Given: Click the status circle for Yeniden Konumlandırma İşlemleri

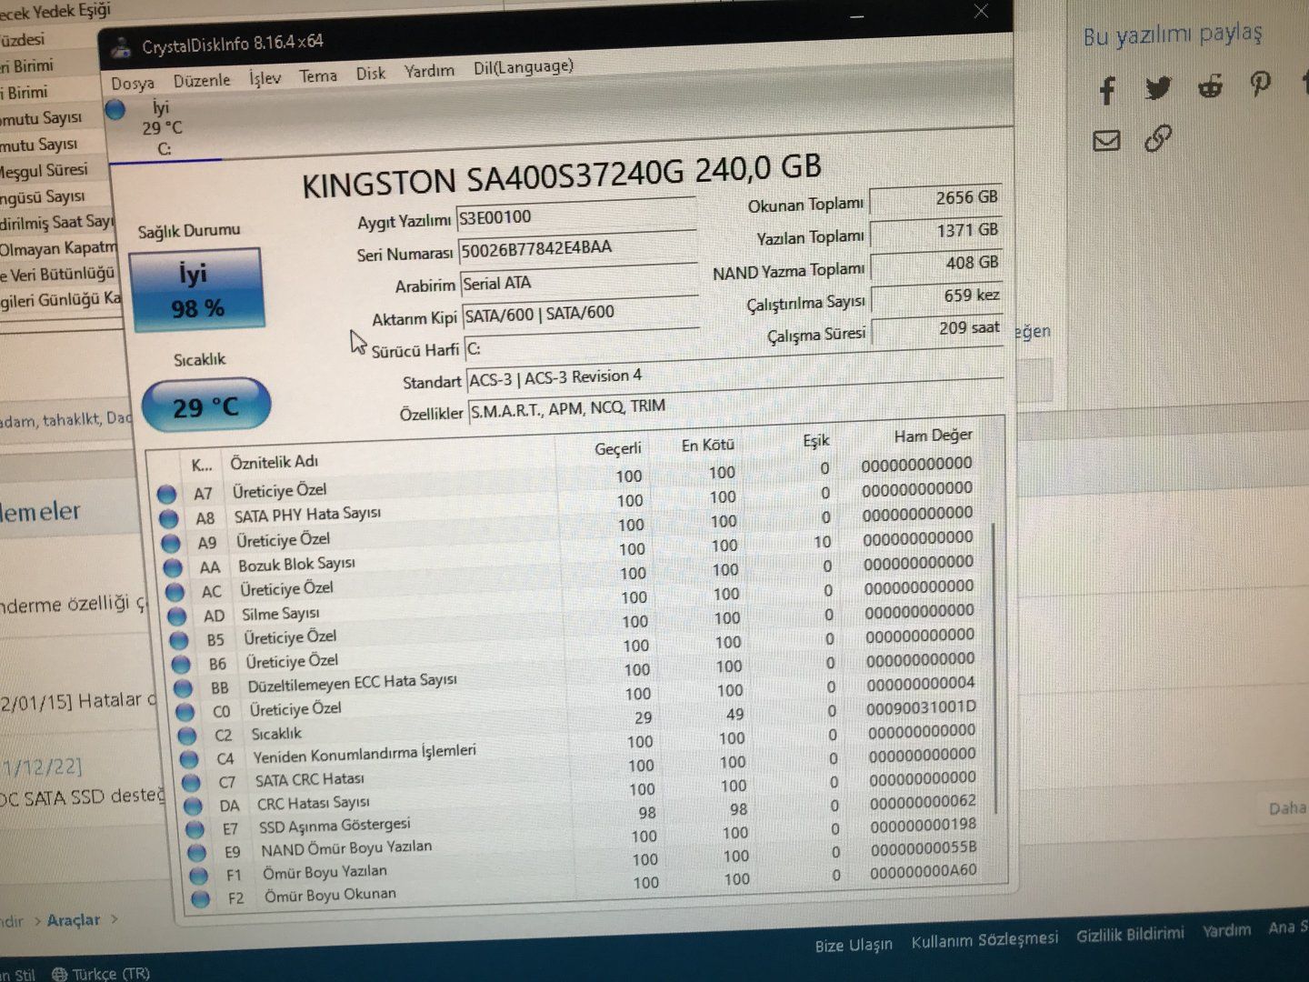Looking at the screenshot, I should point(189,759).
